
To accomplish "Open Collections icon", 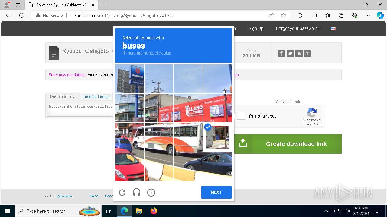I will click(x=341, y=15).
